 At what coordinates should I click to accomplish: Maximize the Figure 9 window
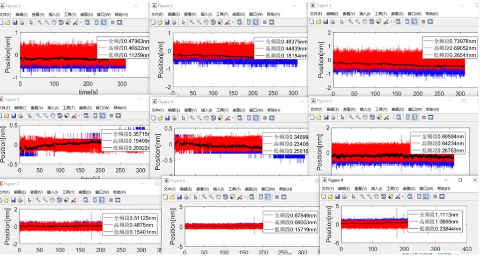[x=460, y=180]
